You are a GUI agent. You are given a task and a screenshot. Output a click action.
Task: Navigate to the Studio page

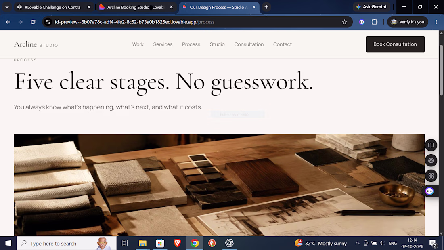tap(217, 44)
